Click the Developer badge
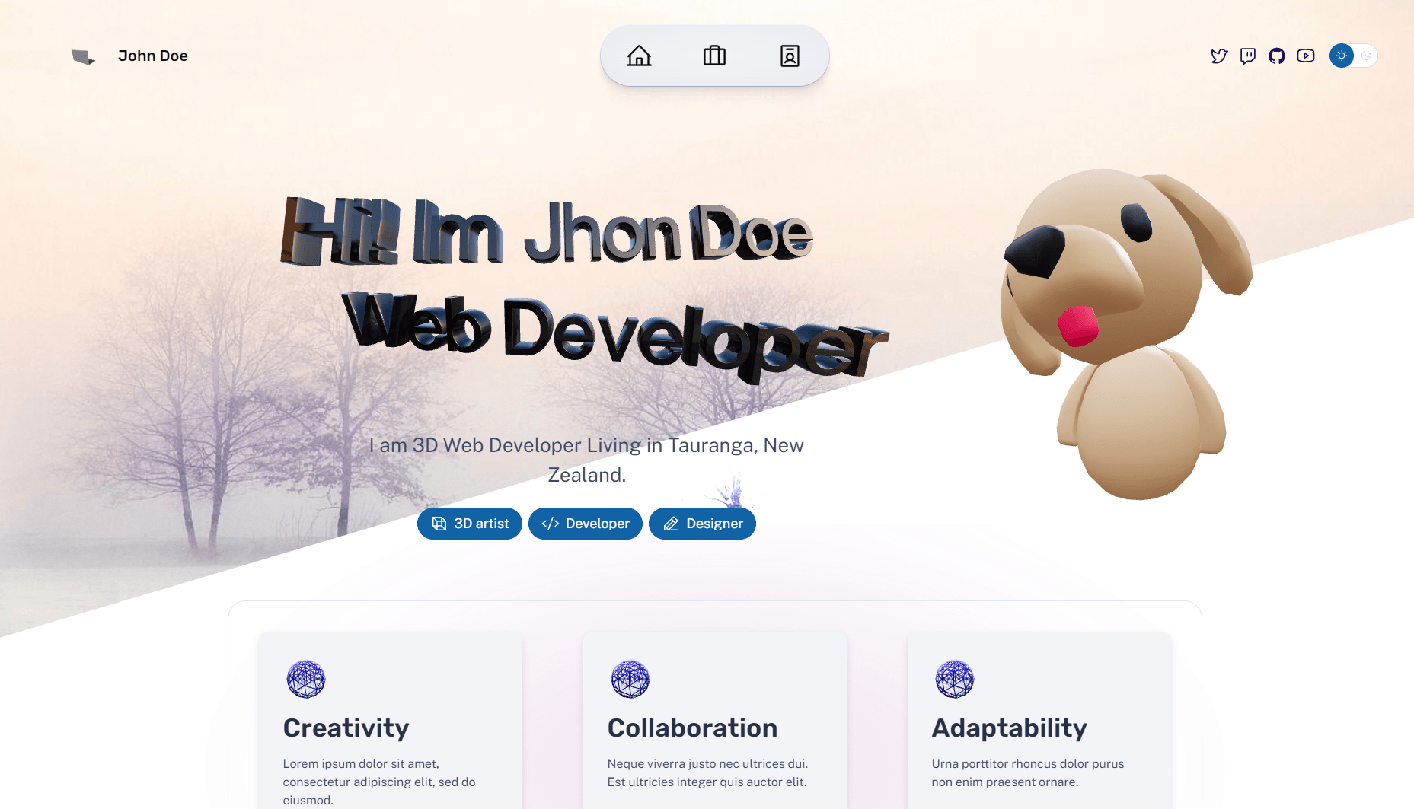Image resolution: width=1414 pixels, height=809 pixels. point(586,524)
